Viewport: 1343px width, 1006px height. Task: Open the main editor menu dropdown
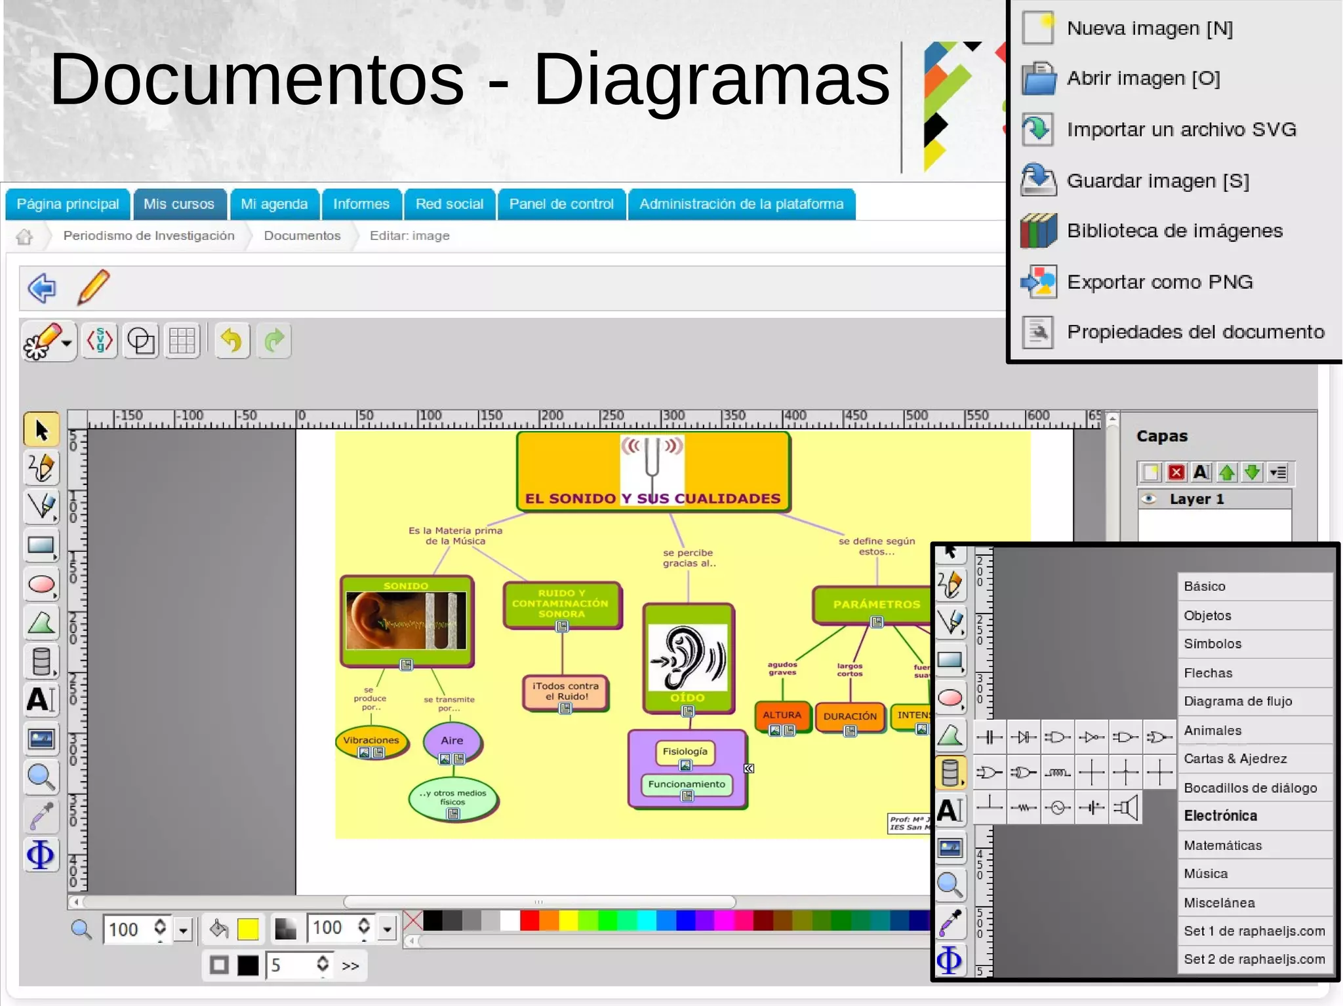49,341
